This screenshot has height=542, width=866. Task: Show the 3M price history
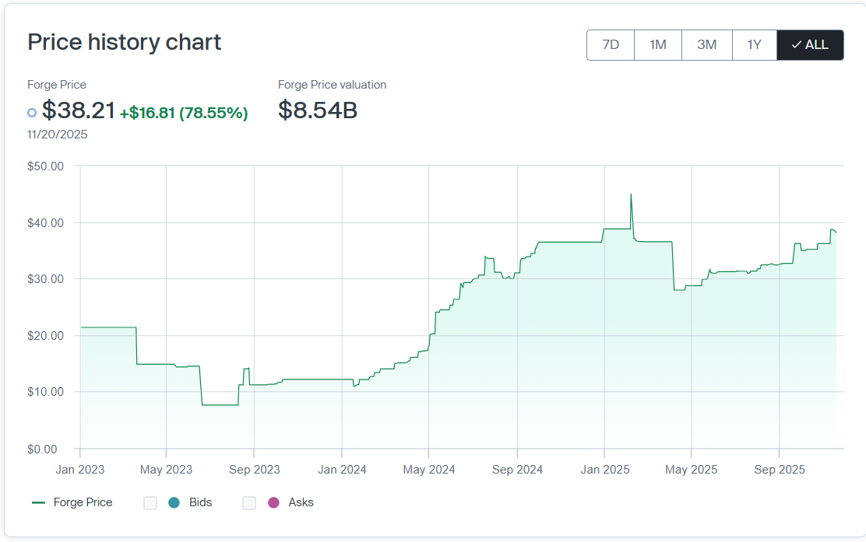pos(706,45)
